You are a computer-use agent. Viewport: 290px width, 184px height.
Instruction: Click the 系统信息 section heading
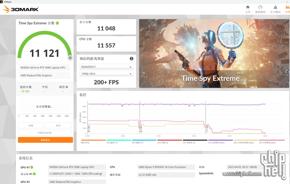point(26,158)
